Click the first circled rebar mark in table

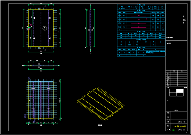point(119,16)
